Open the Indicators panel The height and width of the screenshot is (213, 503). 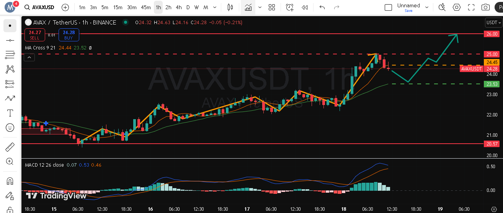248,7
